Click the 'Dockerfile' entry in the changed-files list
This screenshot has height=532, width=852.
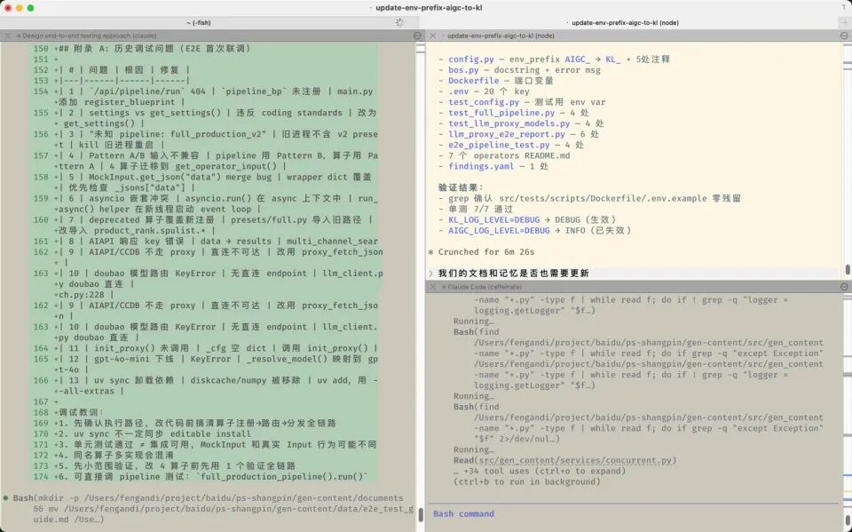coord(473,81)
